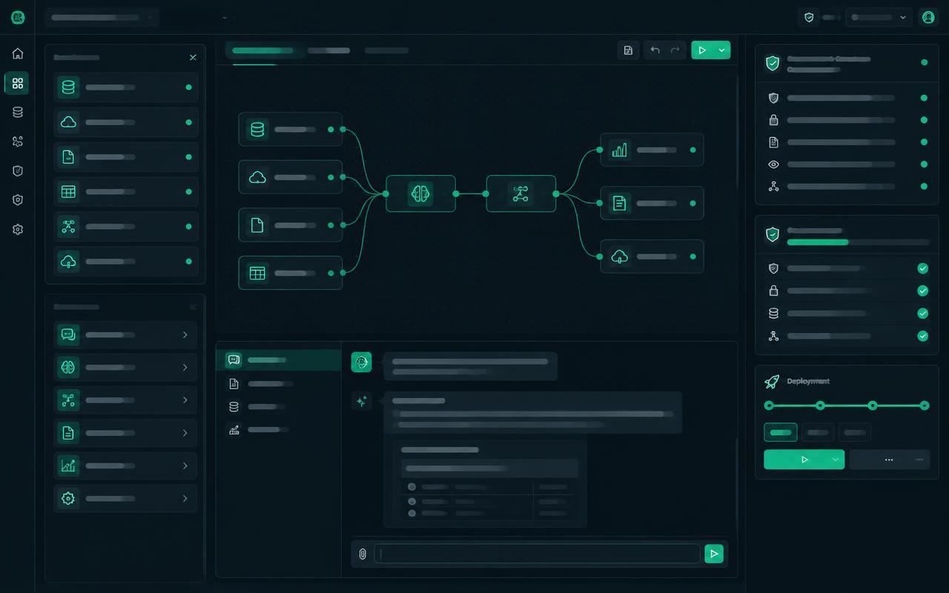Viewport: 949px width, 593px height.
Task: Toggle the green check beside the nodes-icon row
Action: [x=922, y=336]
